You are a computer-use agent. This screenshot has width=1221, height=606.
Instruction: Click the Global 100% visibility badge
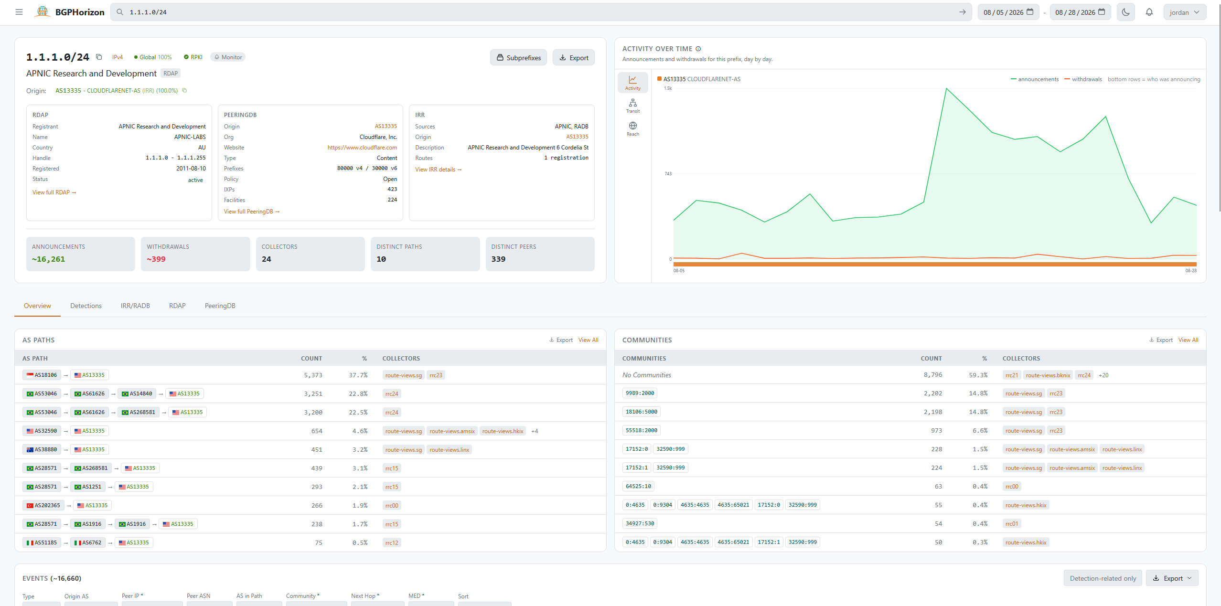pyautogui.click(x=153, y=57)
